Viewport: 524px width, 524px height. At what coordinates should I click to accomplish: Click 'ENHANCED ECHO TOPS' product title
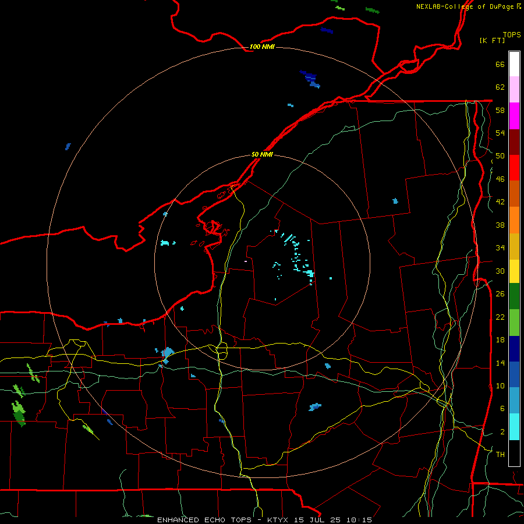point(204,520)
